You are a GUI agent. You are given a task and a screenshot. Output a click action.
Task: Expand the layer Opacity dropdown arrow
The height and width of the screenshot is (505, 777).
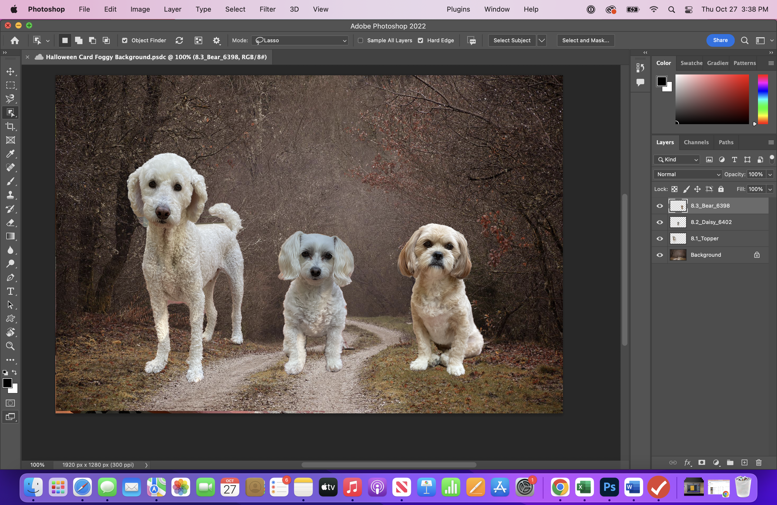[770, 174]
